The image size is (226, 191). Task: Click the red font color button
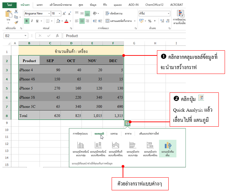[x=67, y=21]
